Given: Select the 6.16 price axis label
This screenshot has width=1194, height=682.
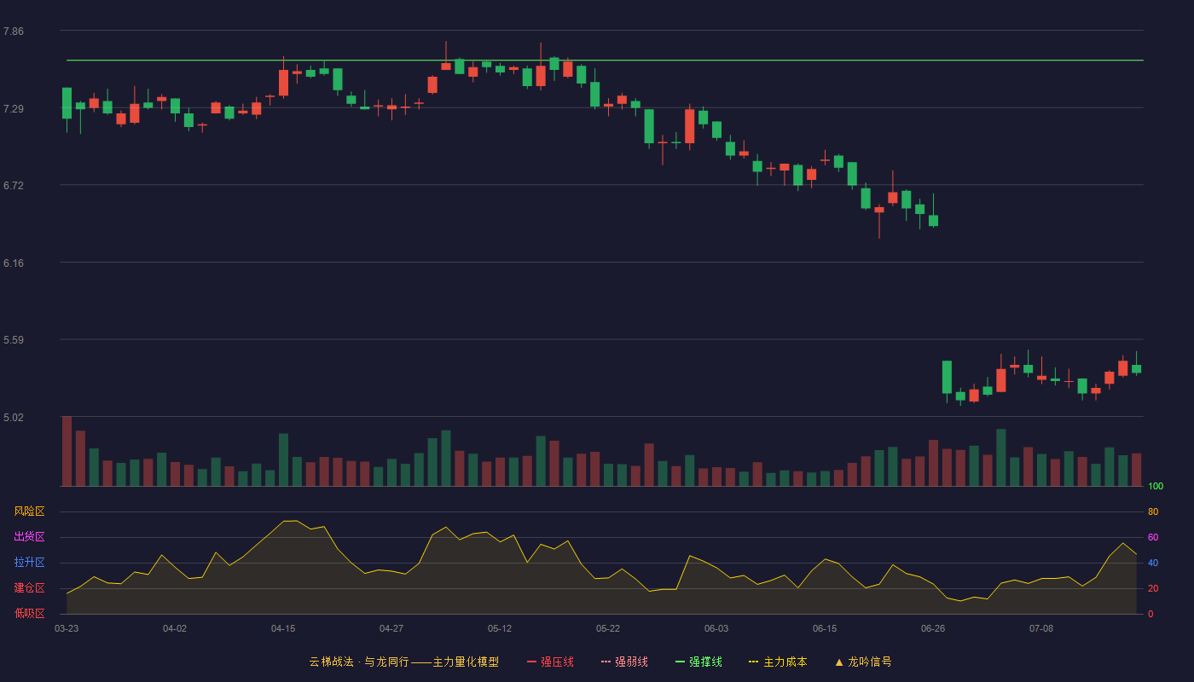Looking at the screenshot, I should [14, 263].
